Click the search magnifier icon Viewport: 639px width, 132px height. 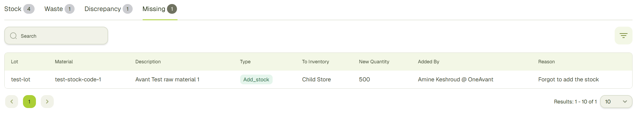click(x=14, y=36)
